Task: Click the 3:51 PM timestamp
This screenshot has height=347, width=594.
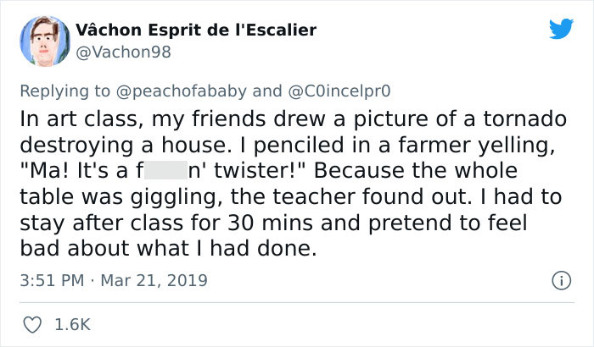Action: click(x=49, y=279)
